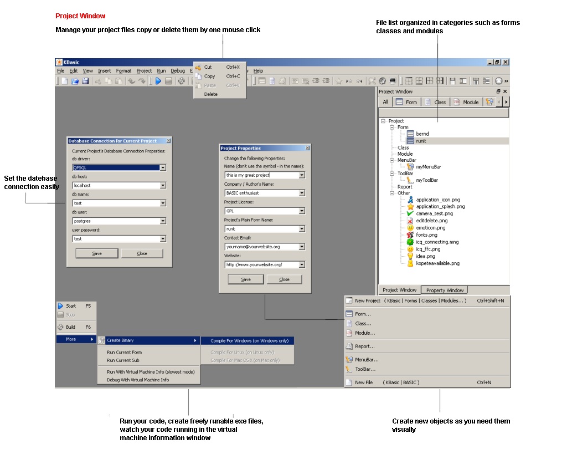Click the Build gear toolbar icon
Viewport: 567px width, 454px height.
tap(181, 81)
